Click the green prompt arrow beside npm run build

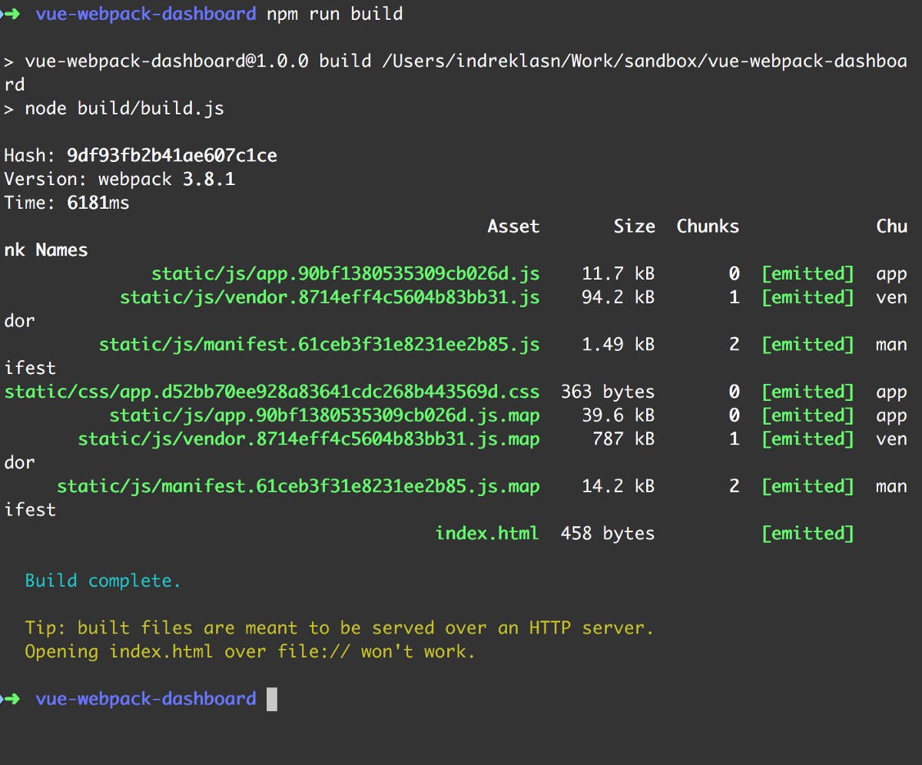(x=12, y=14)
